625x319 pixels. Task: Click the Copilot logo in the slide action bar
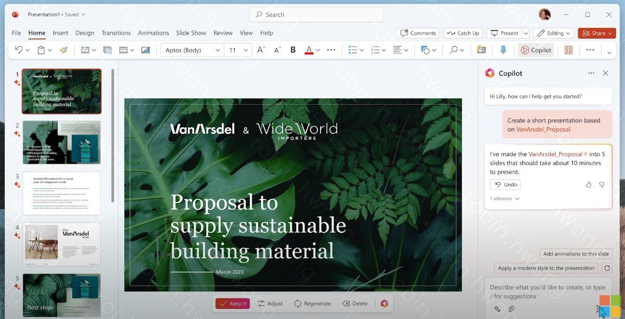(x=384, y=303)
